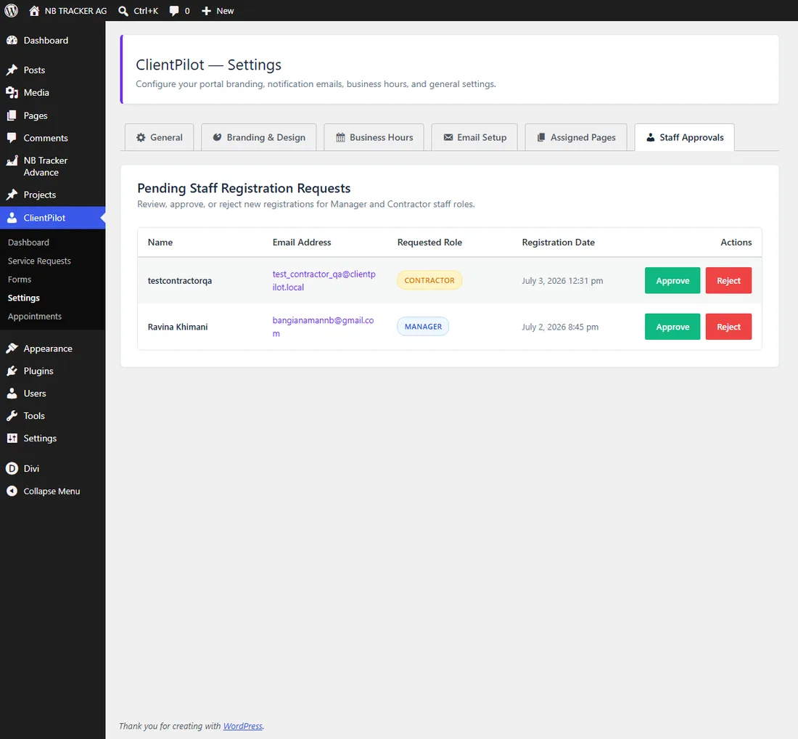
Task: Click the envelope icon on Email Setup tab
Action: pos(448,137)
